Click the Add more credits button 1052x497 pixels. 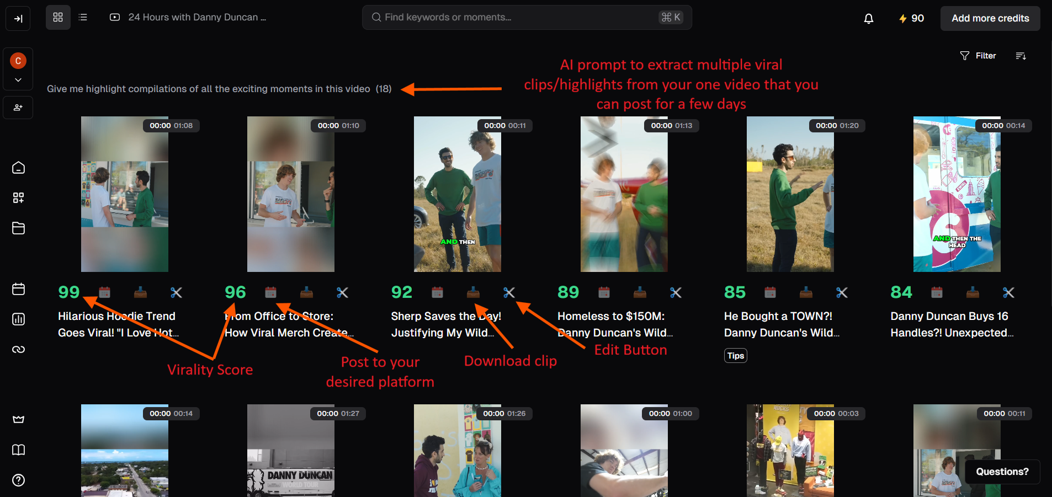click(990, 18)
